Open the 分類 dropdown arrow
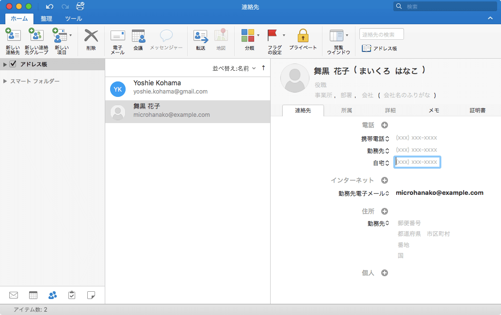 pyautogui.click(x=258, y=35)
